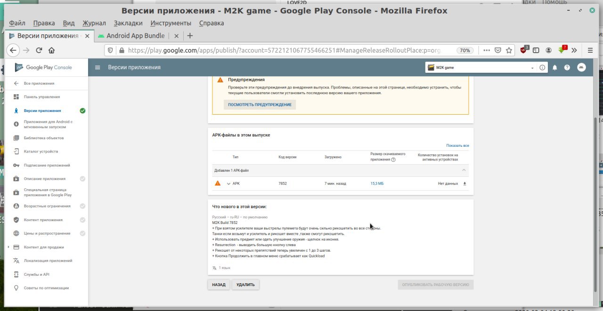Open the Firefox application menu
Image resolution: width=603 pixels, height=311 pixels.
point(590,50)
